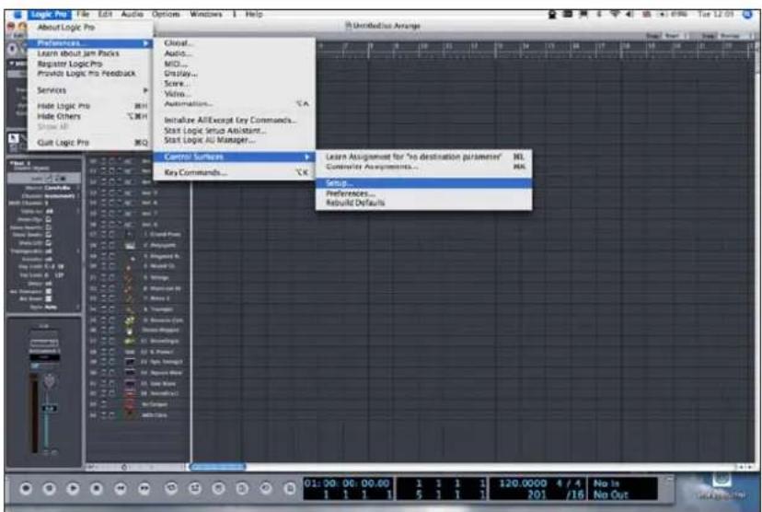762x512 pixels.
Task: Click the Polysynth track instrument icon
Action: click(x=130, y=246)
